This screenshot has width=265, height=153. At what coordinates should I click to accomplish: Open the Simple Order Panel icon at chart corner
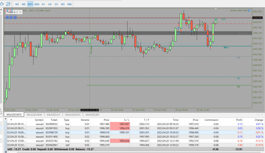[249, 11]
